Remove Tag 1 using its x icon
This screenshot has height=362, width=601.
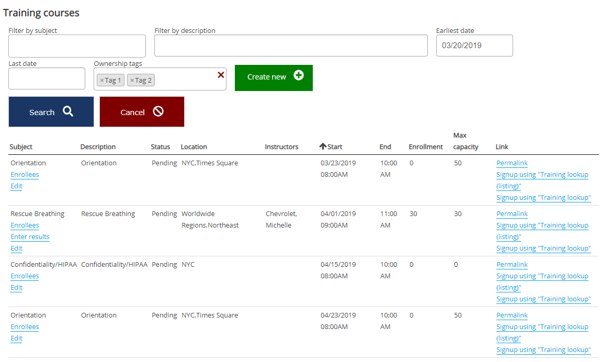(x=102, y=81)
